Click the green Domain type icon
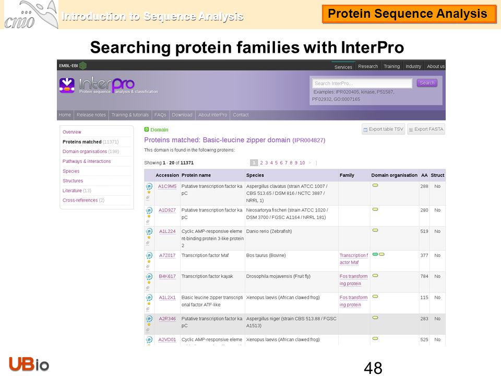Image resolution: width=501 pixels, height=376 pixels. pyautogui.click(x=146, y=130)
